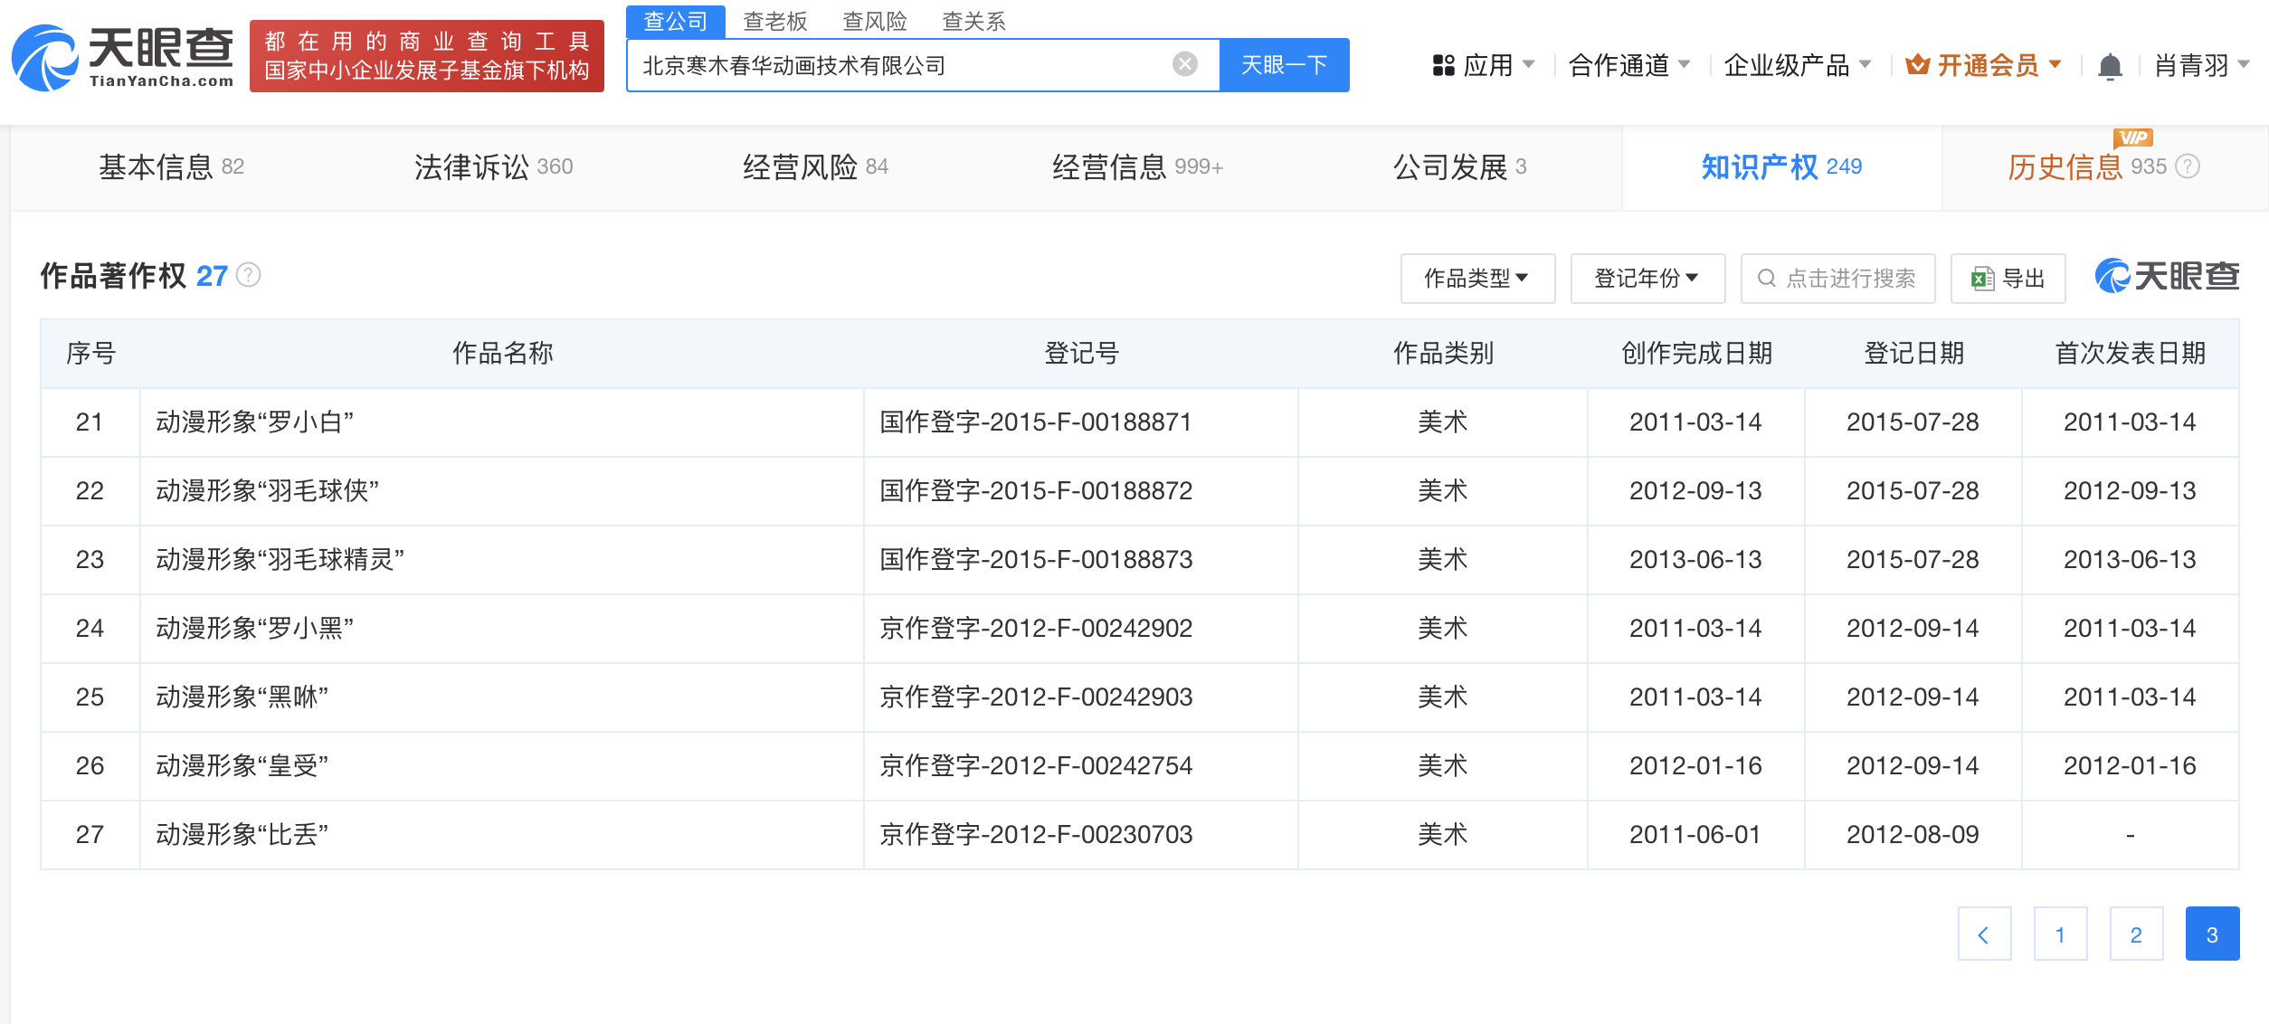Click the Excel export icon
This screenshot has width=2269, height=1024.
(1982, 279)
